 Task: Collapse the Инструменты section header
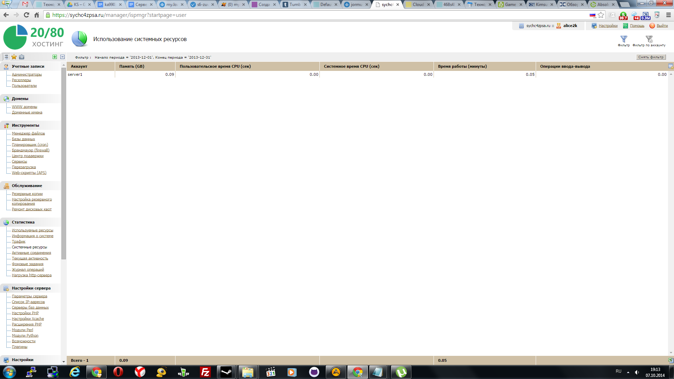coord(25,125)
